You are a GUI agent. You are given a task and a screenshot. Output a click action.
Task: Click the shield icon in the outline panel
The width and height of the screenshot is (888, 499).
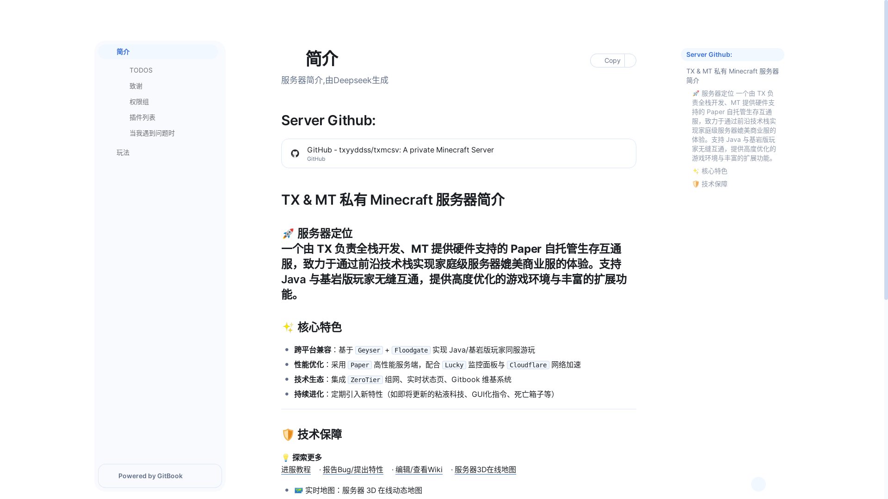pyautogui.click(x=696, y=184)
